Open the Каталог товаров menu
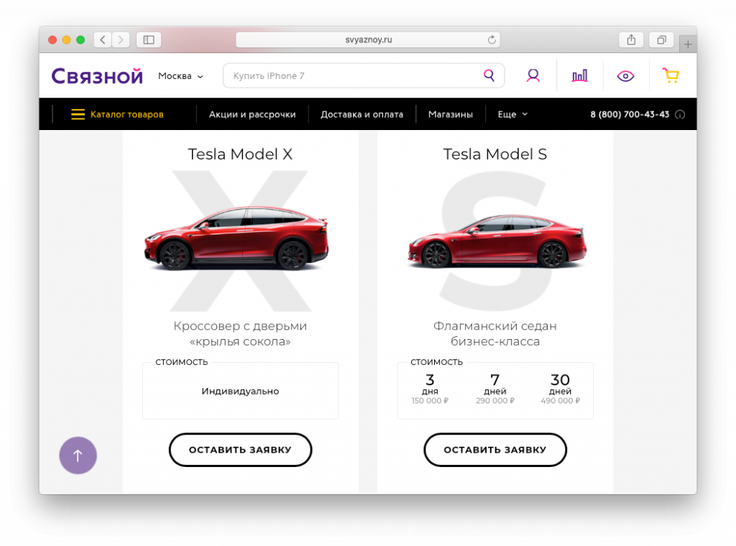 point(126,114)
